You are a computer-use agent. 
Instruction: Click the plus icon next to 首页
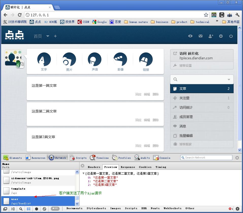click(55, 36)
